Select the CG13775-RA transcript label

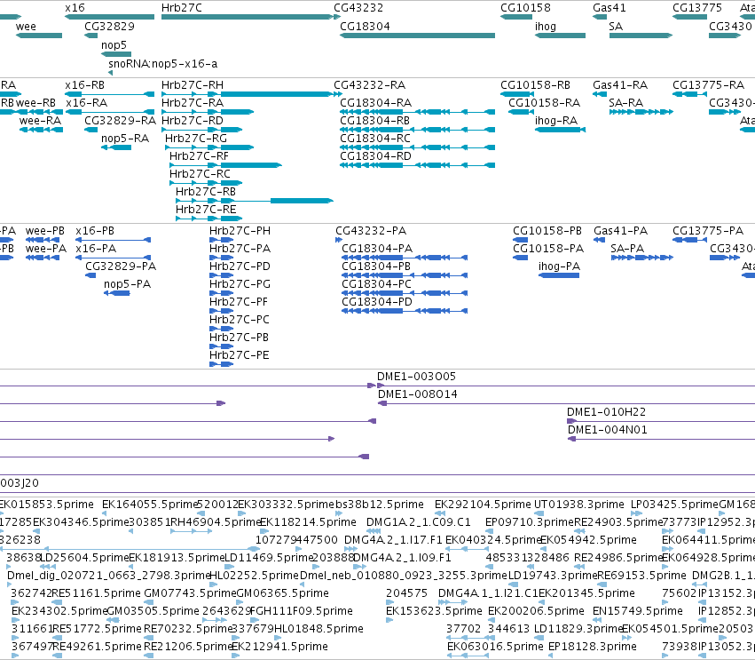point(708,85)
